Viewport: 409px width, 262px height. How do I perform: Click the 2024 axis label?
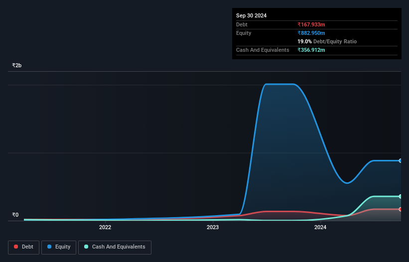click(x=320, y=227)
